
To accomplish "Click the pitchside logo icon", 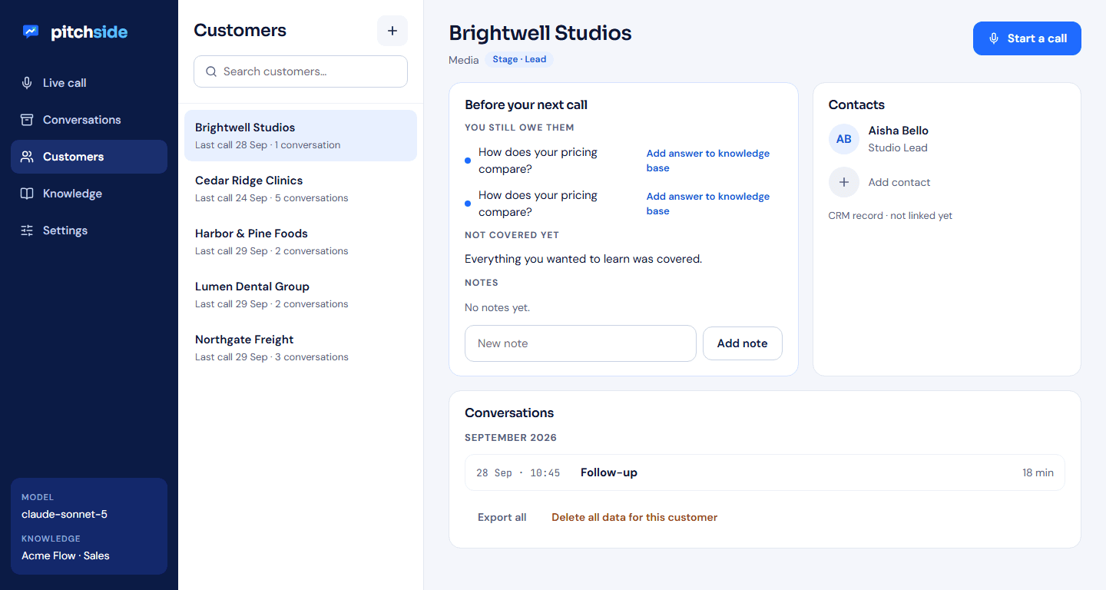I will (31, 31).
